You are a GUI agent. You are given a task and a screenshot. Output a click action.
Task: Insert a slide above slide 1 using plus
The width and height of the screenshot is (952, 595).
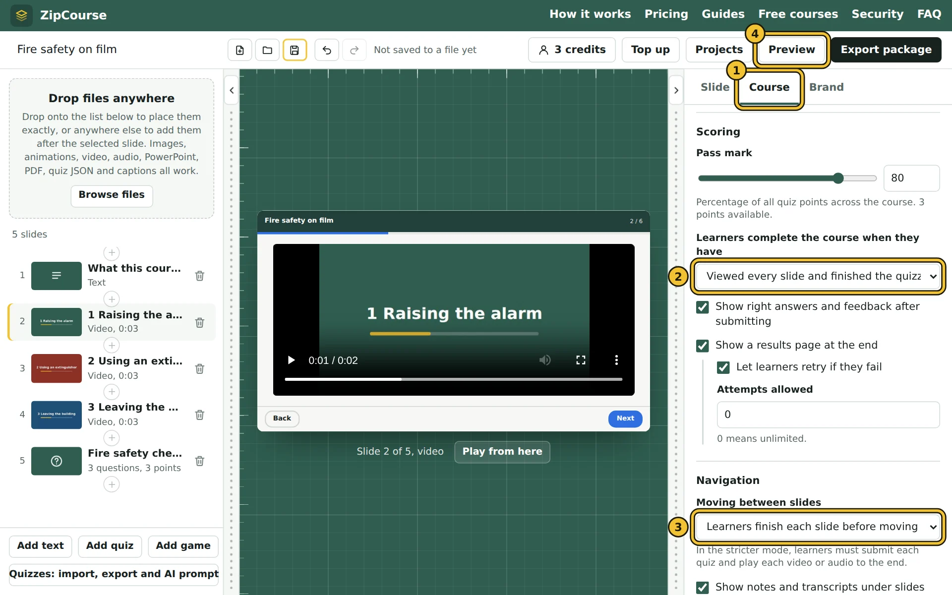[112, 253]
